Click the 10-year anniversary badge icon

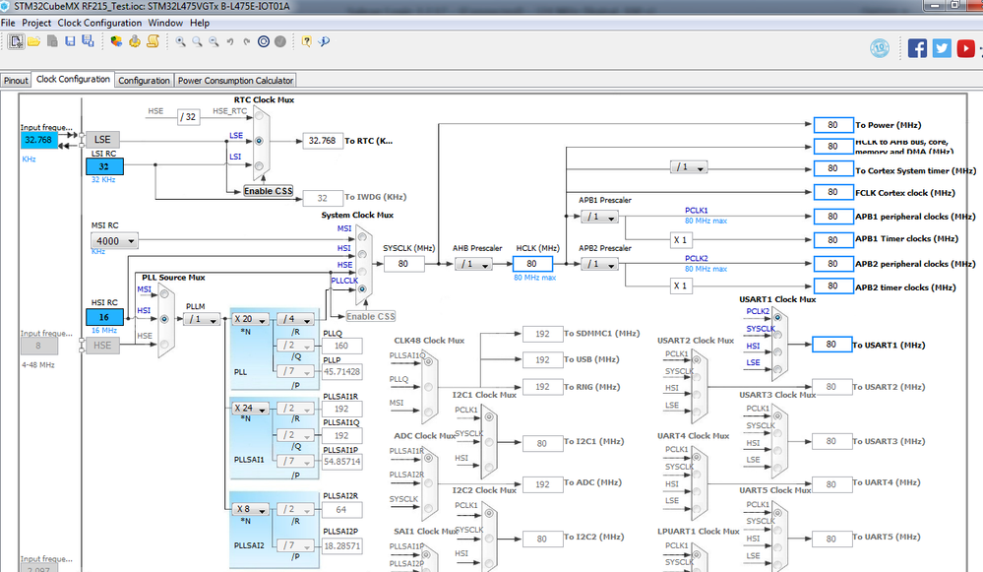point(880,48)
